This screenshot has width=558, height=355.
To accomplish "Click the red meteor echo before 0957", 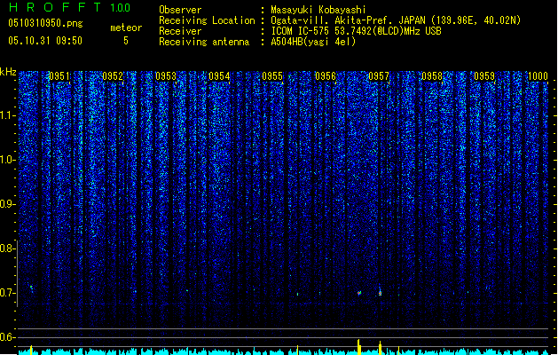I will 359,293.
